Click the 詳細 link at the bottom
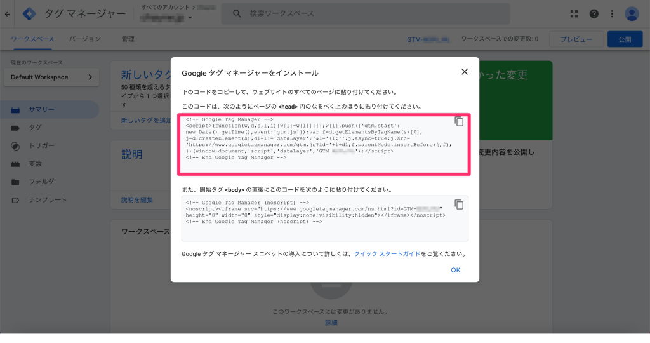650x343 pixels. (331, 323)
